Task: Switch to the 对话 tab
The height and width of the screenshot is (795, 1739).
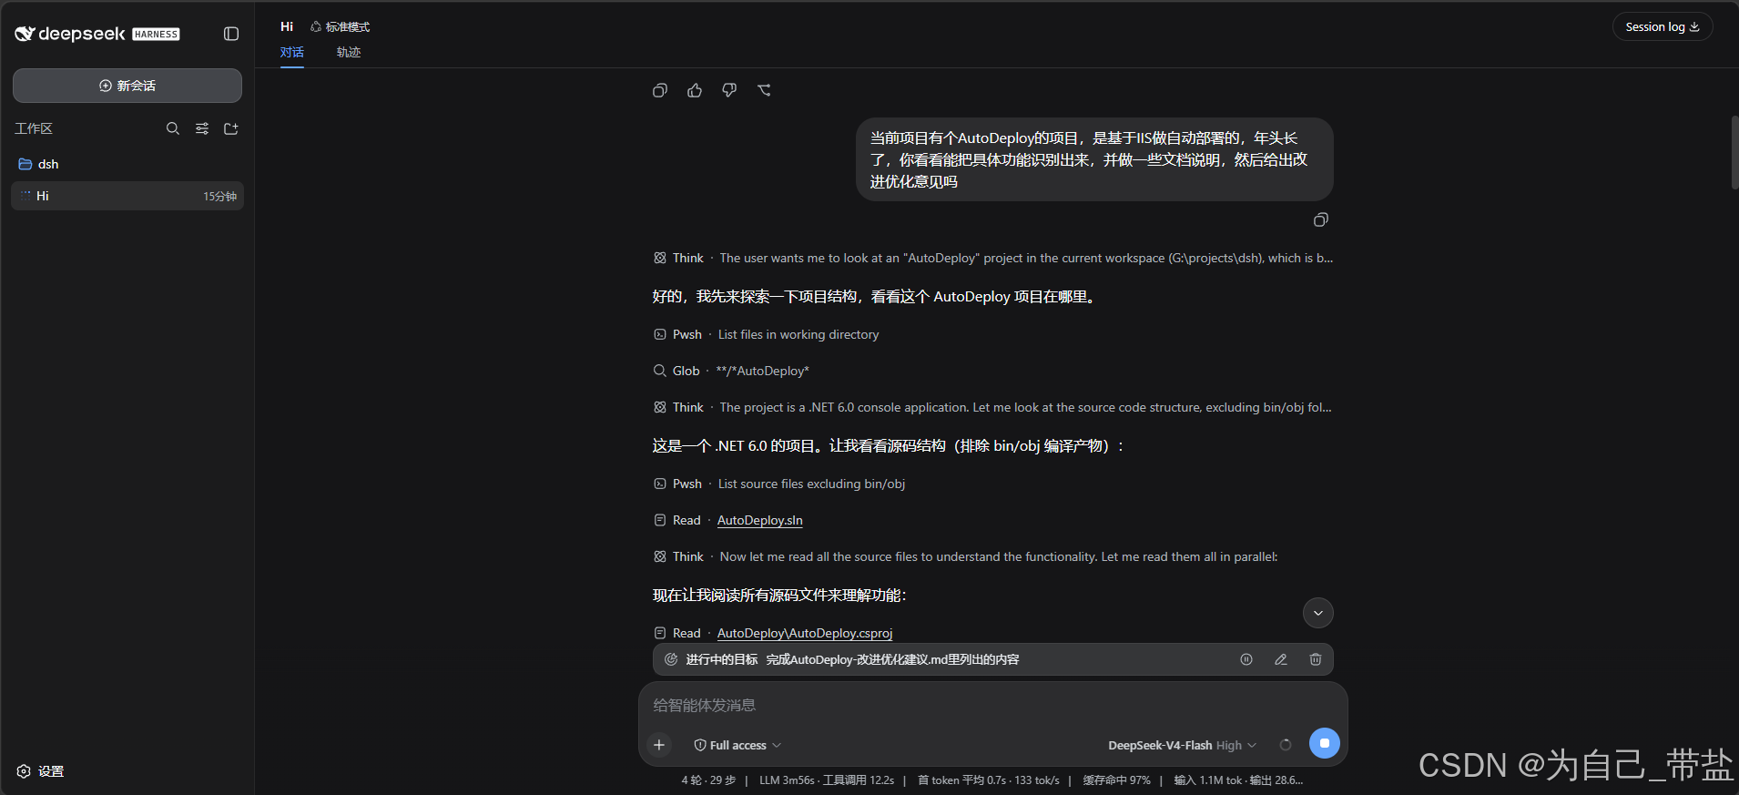Action: [292, 52]
